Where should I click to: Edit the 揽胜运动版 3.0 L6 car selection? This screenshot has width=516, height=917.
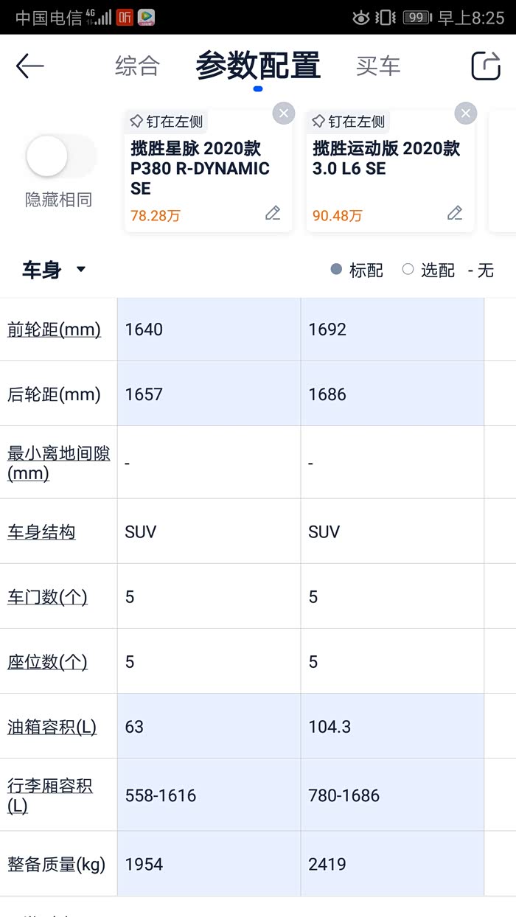pos(455,214)
